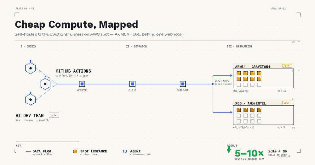Select the I · ORIGIN section heading
Viewport: 315px width, 165px height.
tap(28, 46)
